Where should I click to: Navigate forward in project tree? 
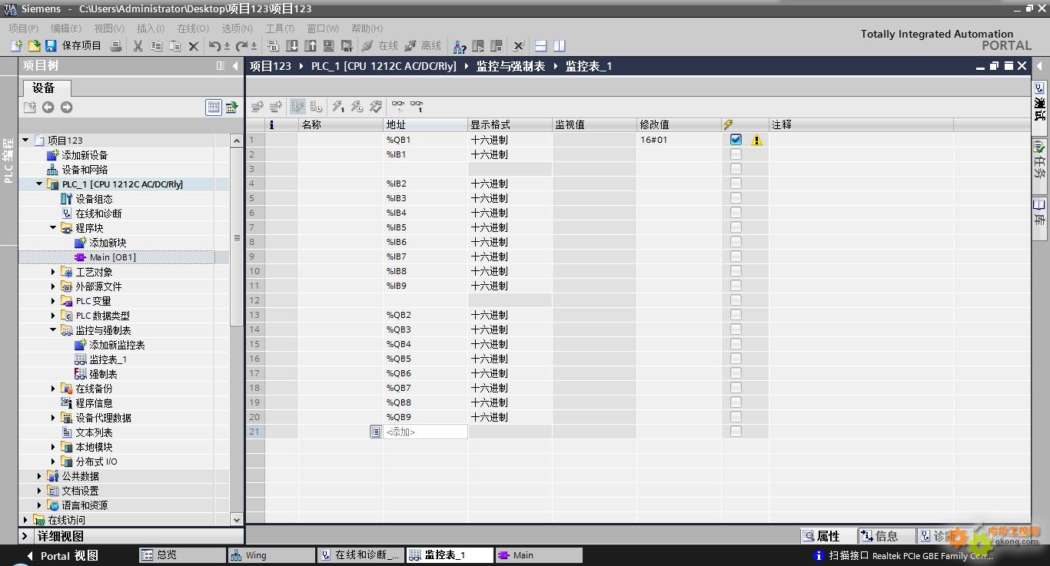pos(66,108)
